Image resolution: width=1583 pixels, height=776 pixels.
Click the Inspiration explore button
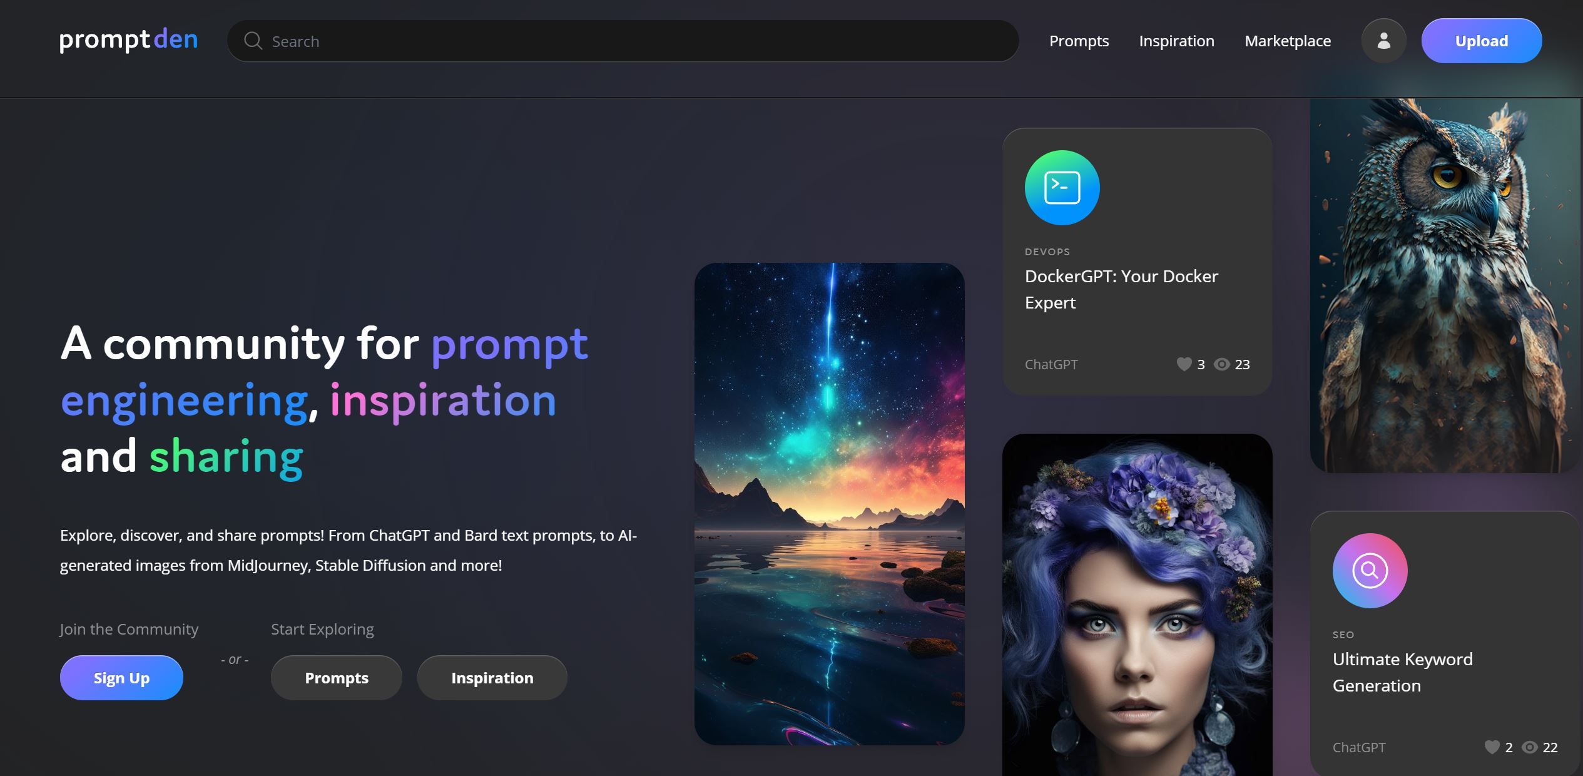(492, 677)
